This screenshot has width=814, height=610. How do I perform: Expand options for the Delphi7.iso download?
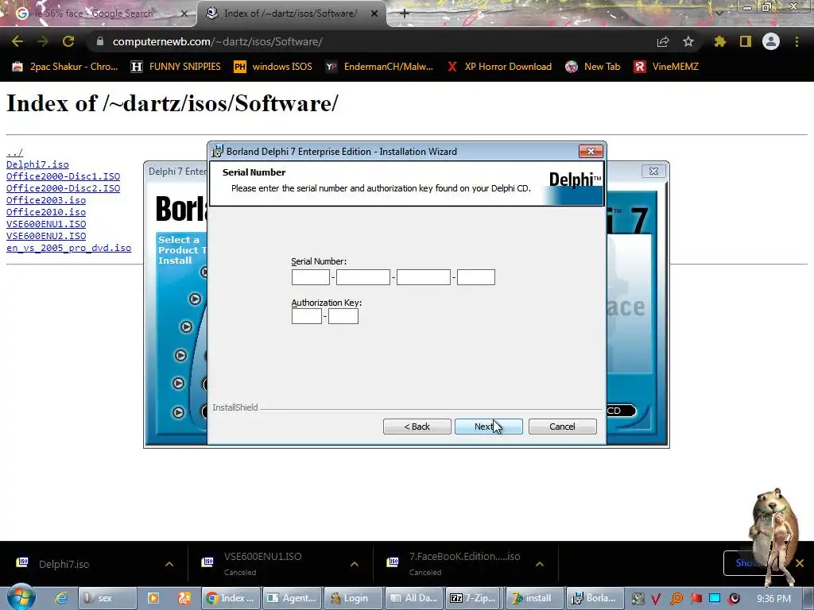169,564
